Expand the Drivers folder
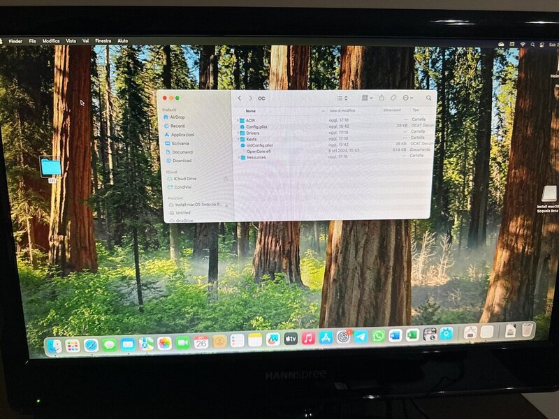This screenshot has width=559, height=419. [238, 133]
